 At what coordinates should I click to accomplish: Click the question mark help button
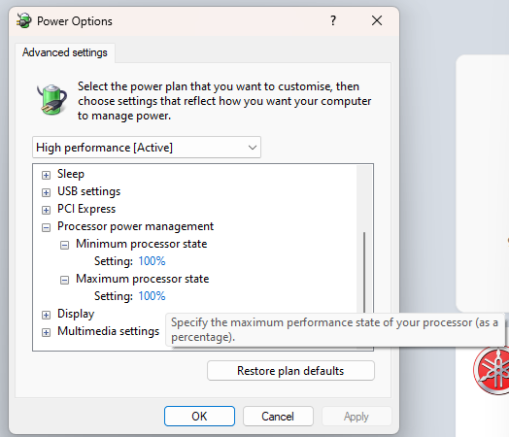coord(333,20)
